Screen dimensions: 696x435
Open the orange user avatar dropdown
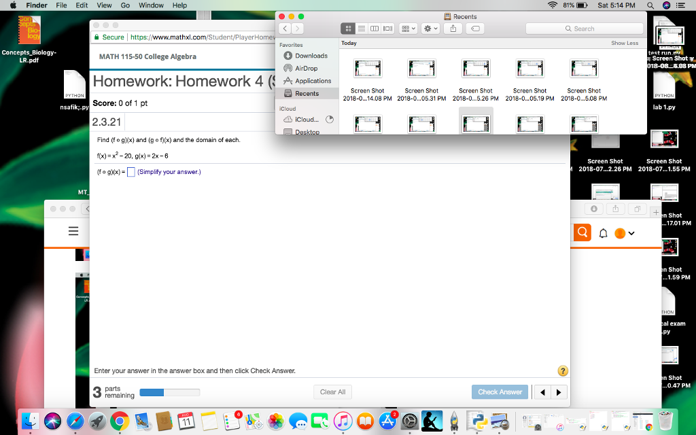pyautogui.click(x=625, y=233)
